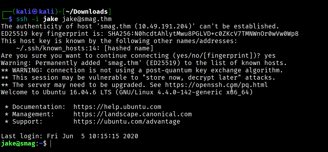Open the ubuntu.com/advantage support link
The image size is (328, 152).
127,122
